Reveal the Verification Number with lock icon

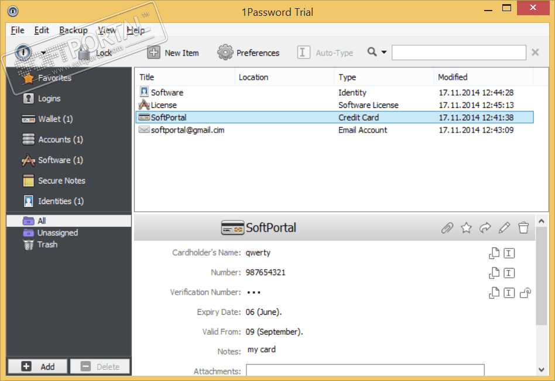tap(525, 292)
